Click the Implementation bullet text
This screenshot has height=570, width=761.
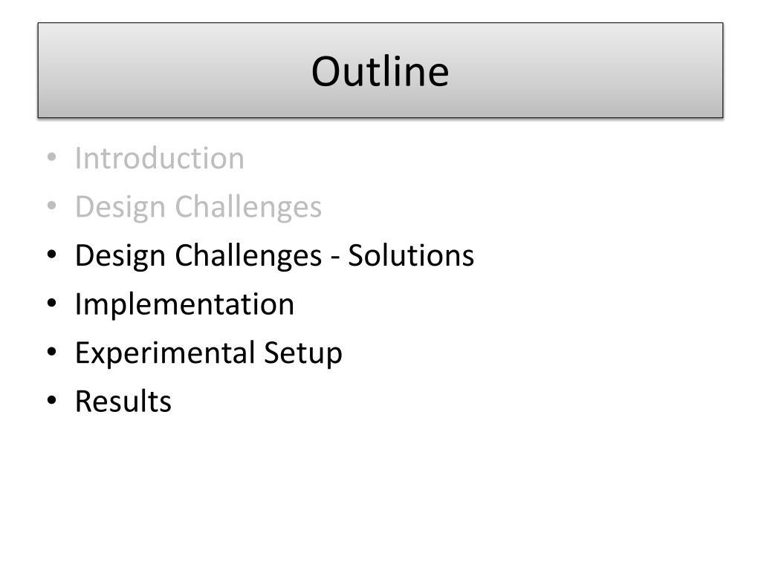click(184, 305)
